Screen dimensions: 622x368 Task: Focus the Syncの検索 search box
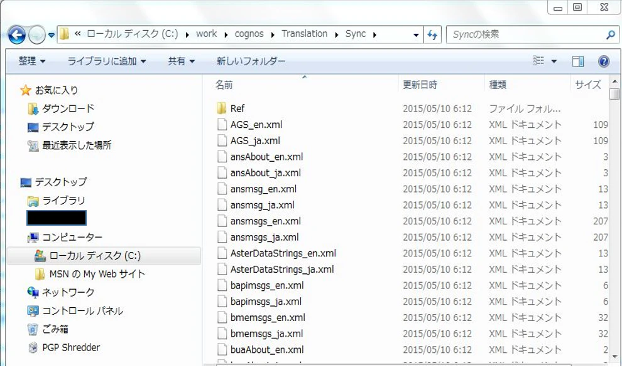[526, 35]
